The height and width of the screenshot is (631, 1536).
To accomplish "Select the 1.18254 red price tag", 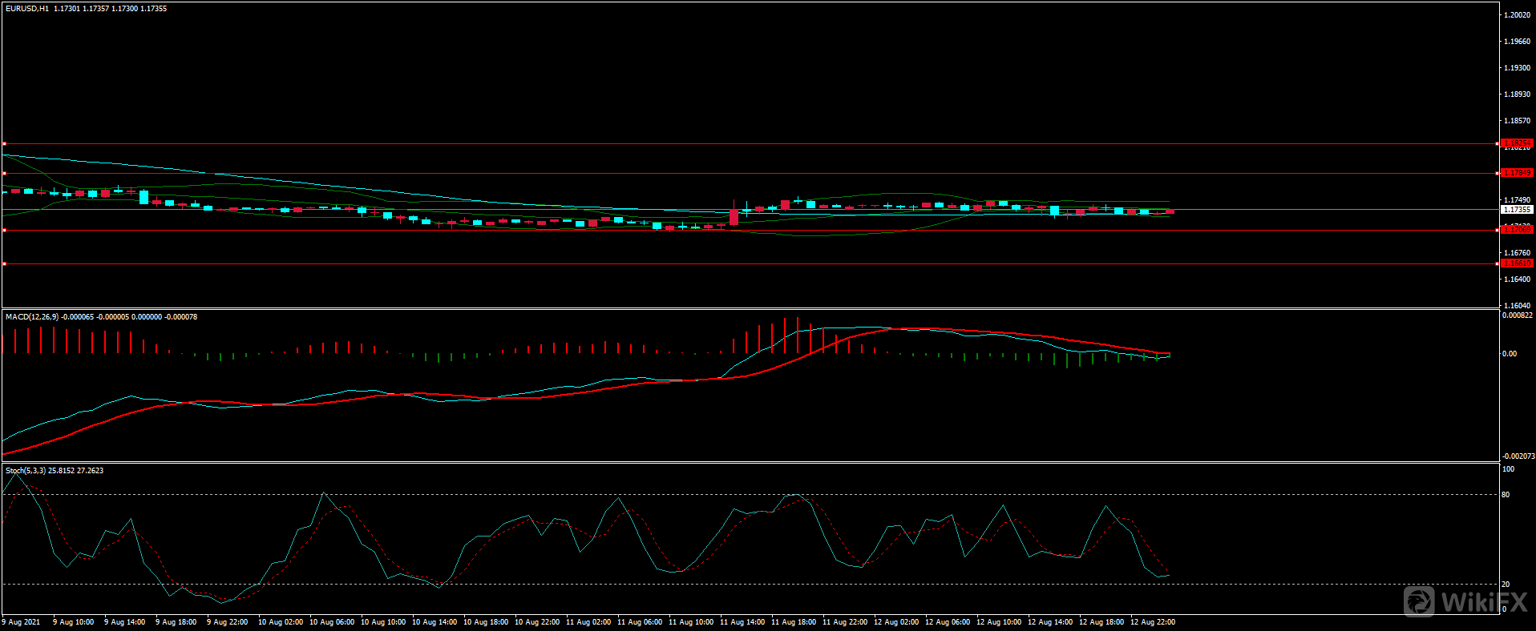I will (1517, 143).
